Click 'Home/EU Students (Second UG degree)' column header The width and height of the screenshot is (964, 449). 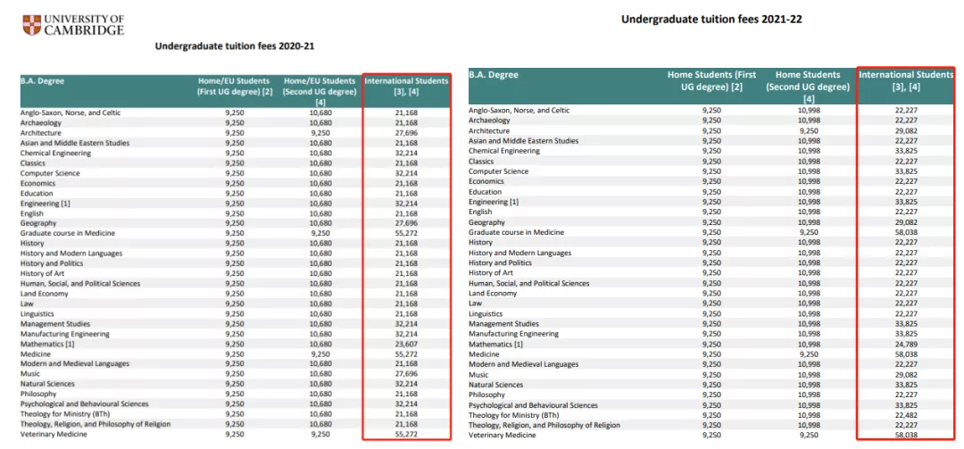(x=319, y=87)
